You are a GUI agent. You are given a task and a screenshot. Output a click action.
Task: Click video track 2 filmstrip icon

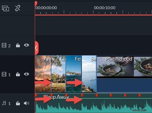(4, 45)
